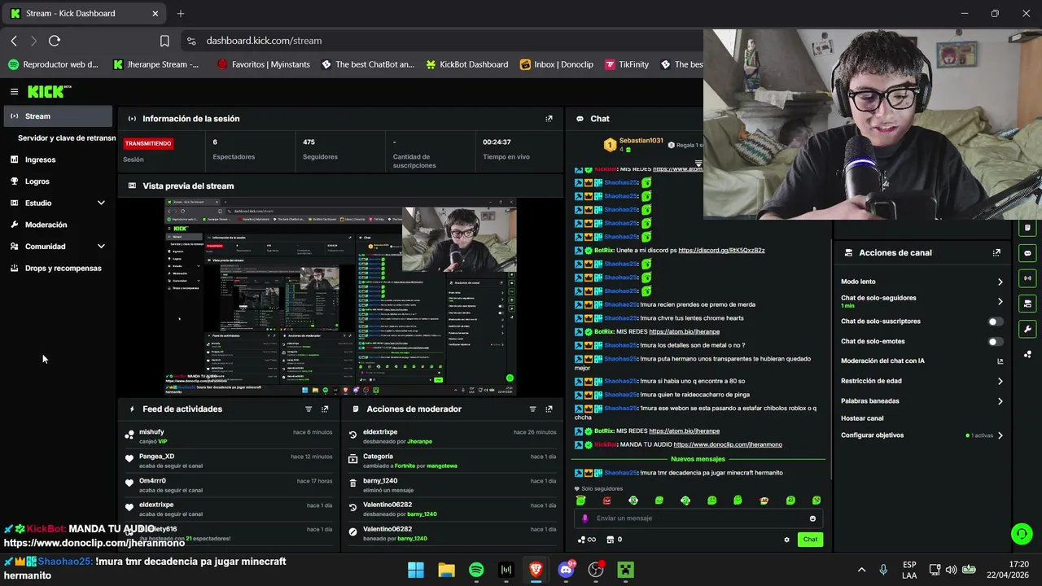Open the discord.gg invite link in chat
This screenshot has height=586, width=1042.
(721, 251)
